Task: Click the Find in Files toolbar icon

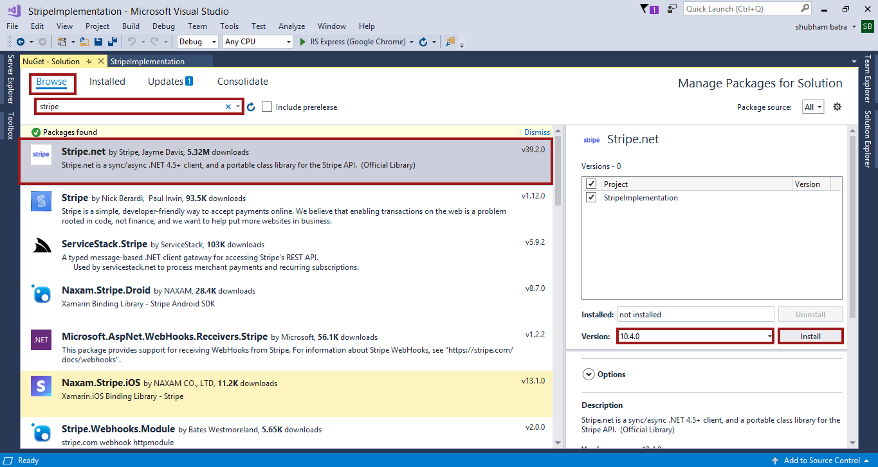Action: click(x=450, y=42)
